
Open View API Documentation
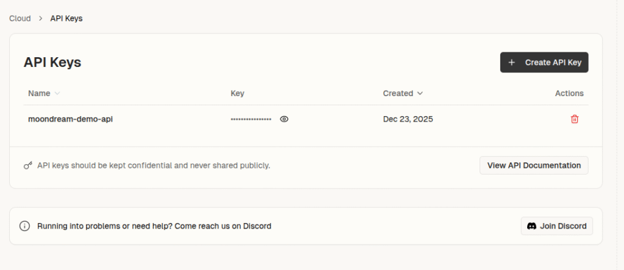[x=534, y=165]
